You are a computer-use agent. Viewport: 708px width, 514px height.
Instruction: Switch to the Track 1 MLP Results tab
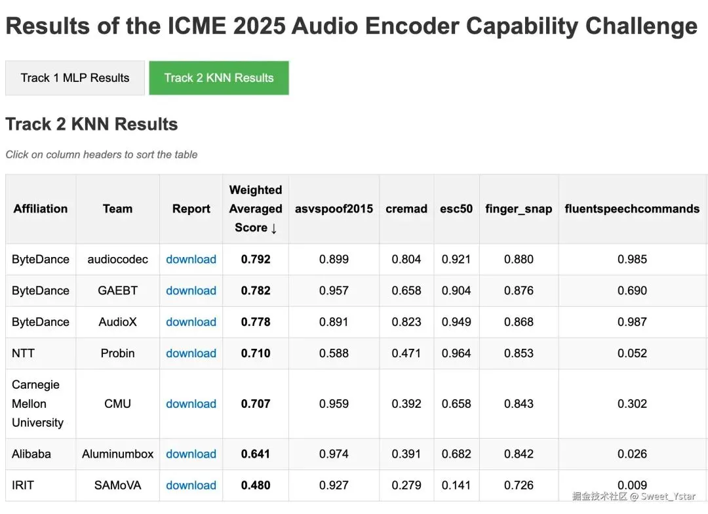pyautogui.click(x=74, y=77)
